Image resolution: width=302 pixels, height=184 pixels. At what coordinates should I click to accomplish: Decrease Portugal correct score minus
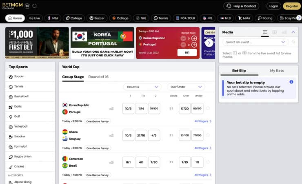[183, 45]
